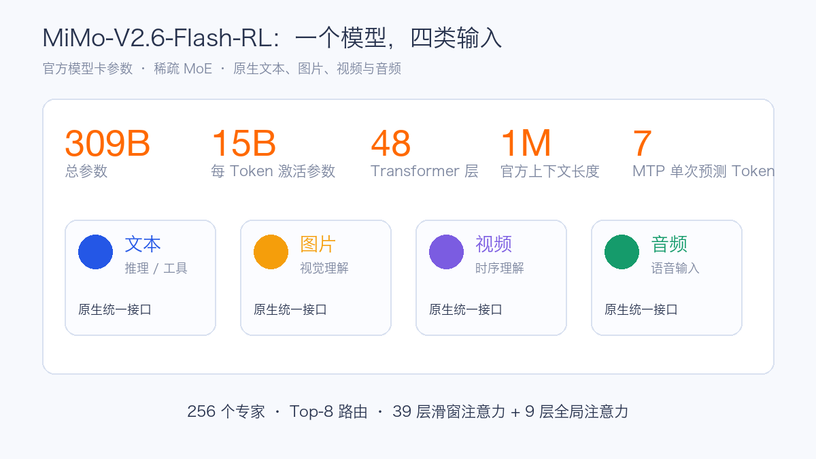The height and width of the screenshot is (459, 816).
Task: Click the 视觉理解 subtitle
Action: coord(324,268)
